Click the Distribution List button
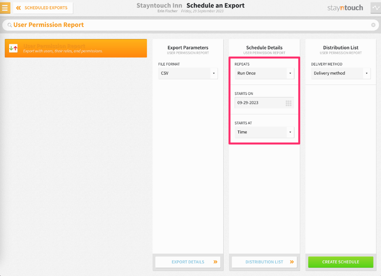 tap(264, 262)
